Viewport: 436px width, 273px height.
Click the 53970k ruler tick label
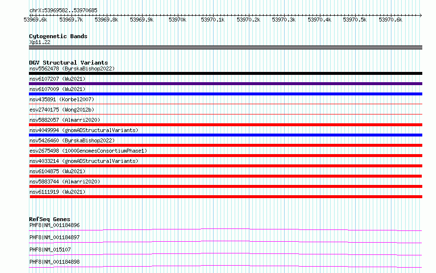click(177, 20)
